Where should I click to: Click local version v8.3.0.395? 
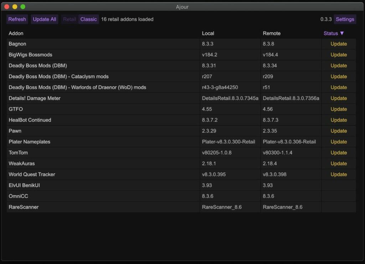click(x=214, y=174)
